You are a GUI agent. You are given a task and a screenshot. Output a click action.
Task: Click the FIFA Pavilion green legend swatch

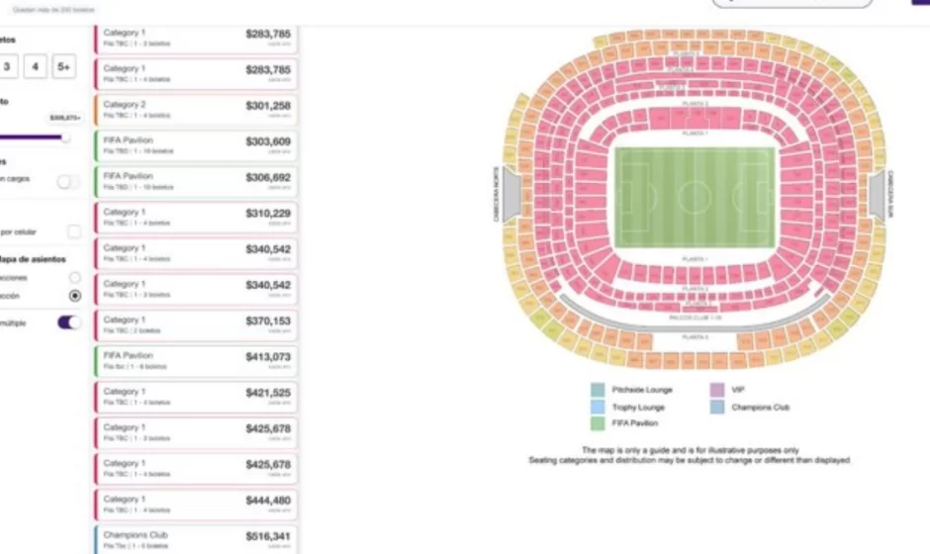[598, 423]
